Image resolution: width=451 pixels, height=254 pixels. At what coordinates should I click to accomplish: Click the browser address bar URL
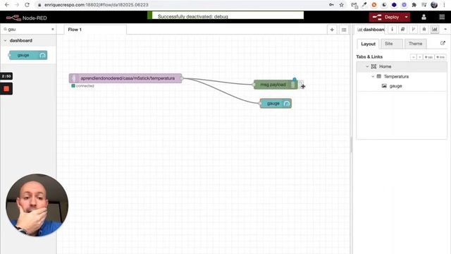tap(97, 5)
